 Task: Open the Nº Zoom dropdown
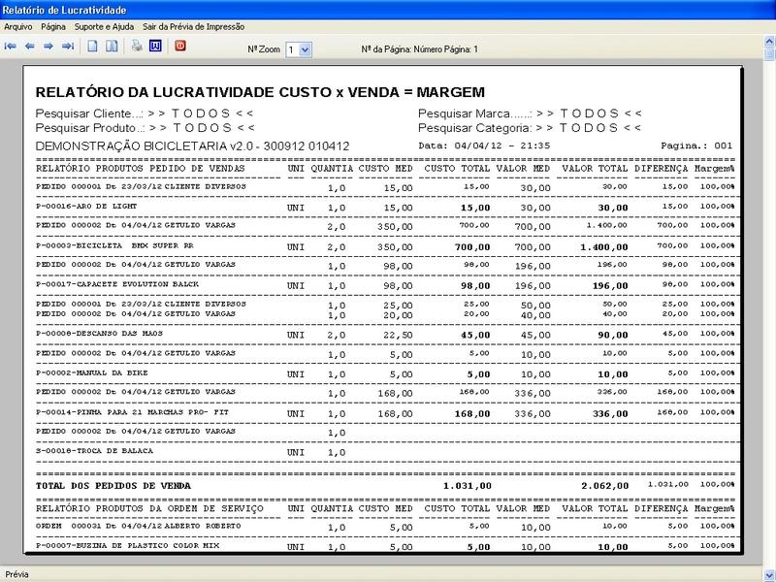pyautogui.click(x=306, y=49)
